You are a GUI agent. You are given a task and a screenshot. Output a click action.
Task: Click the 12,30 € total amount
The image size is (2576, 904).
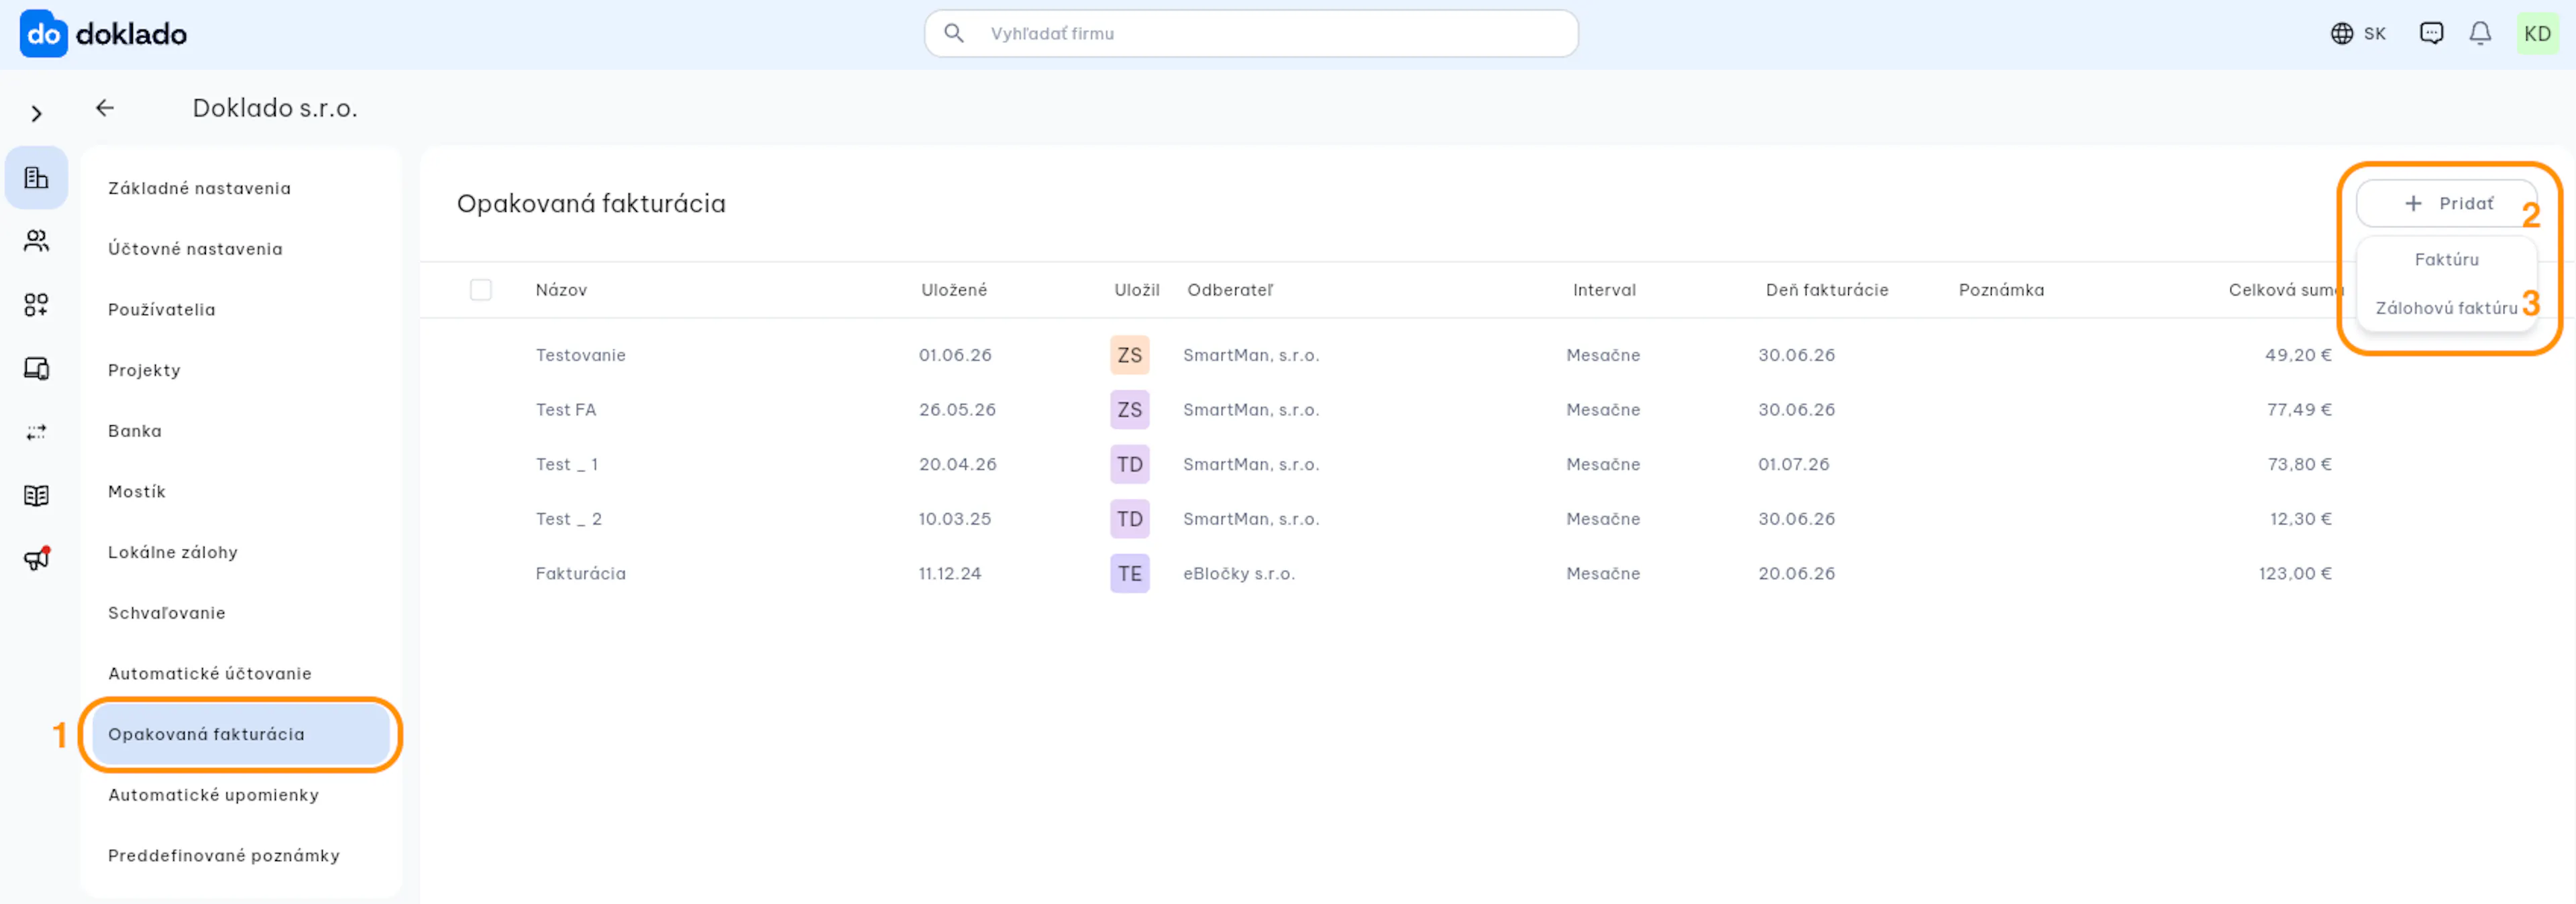coord(2300,519)
